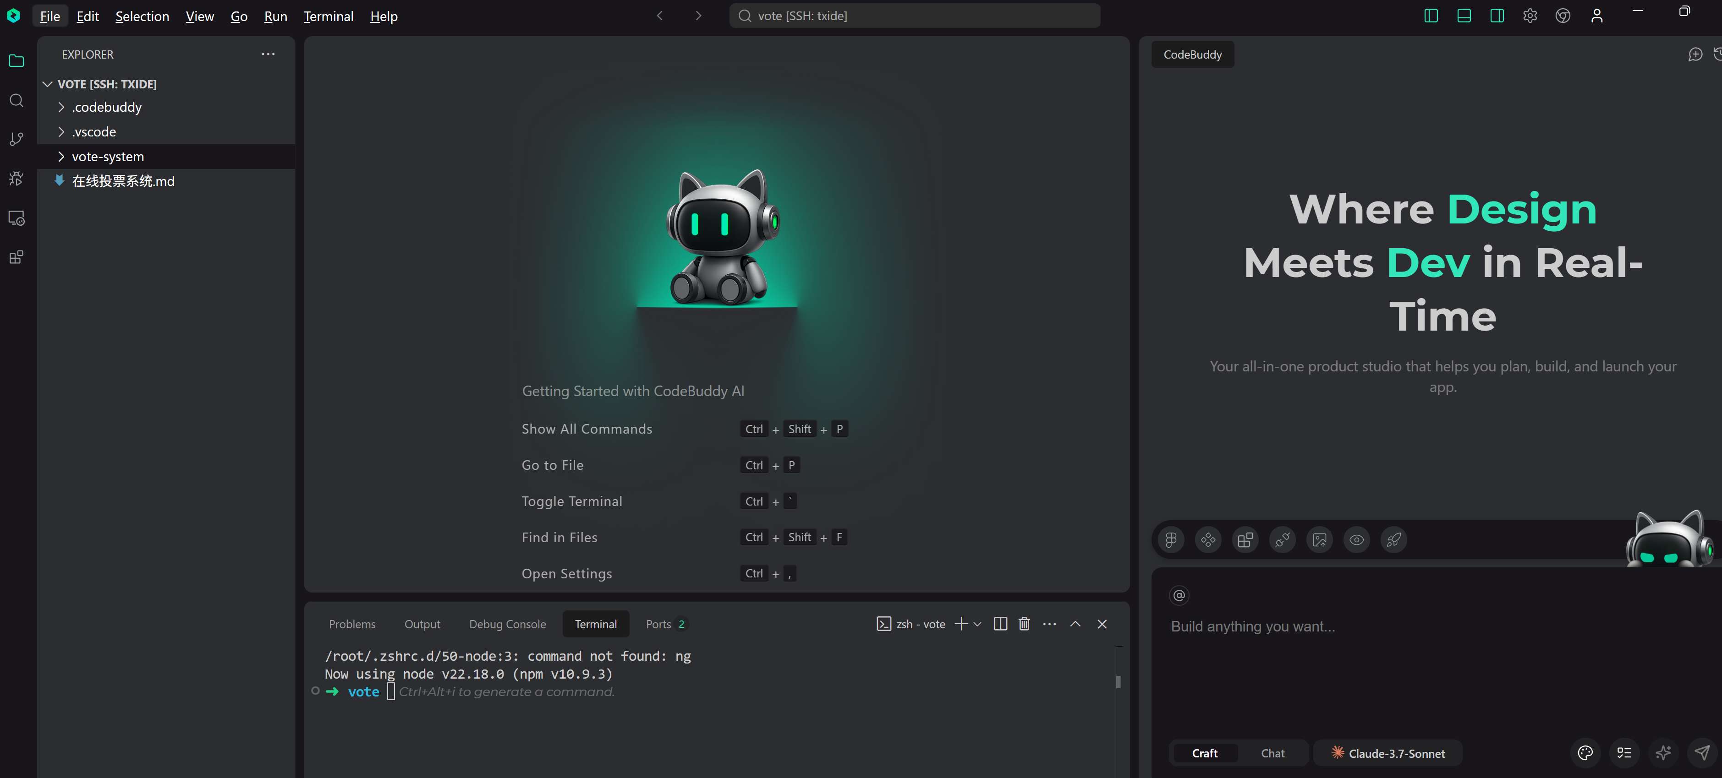Click the sparkle enhance prompt icon

click(1663, 753)
